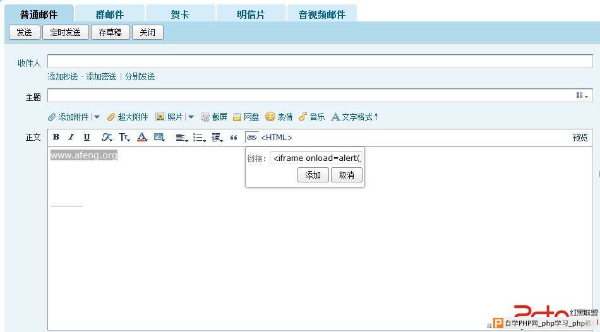The width and height of the screenshot is (600, 332).
Task: Choose a text font color
Action: 142,137
